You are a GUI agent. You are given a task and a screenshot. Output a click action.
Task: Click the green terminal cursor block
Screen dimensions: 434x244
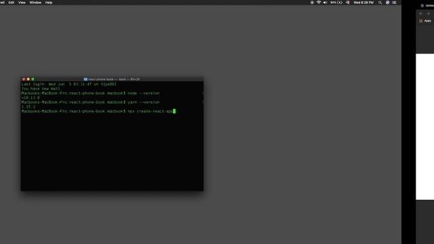pyautogui.click(x=174, y=111)
